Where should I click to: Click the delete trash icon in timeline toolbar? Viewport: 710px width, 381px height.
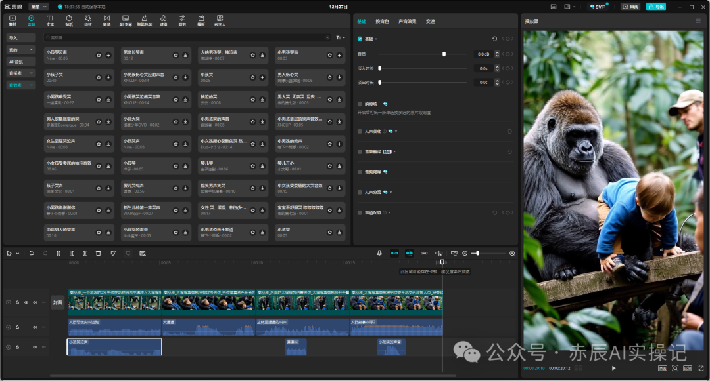pos(98,253)
